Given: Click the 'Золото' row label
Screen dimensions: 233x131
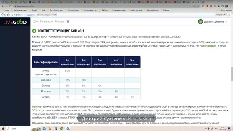Looking at the screenshot, I should [46, 86].
